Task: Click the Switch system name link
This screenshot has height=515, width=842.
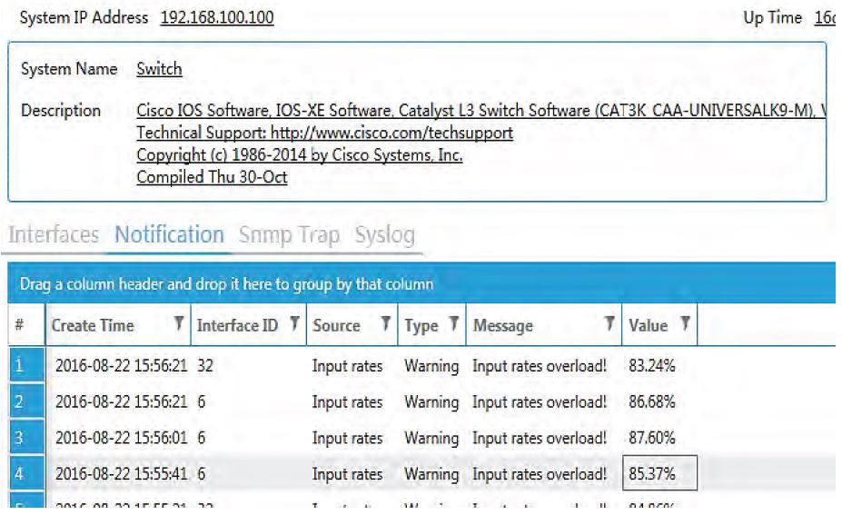Action: point(159,69)
